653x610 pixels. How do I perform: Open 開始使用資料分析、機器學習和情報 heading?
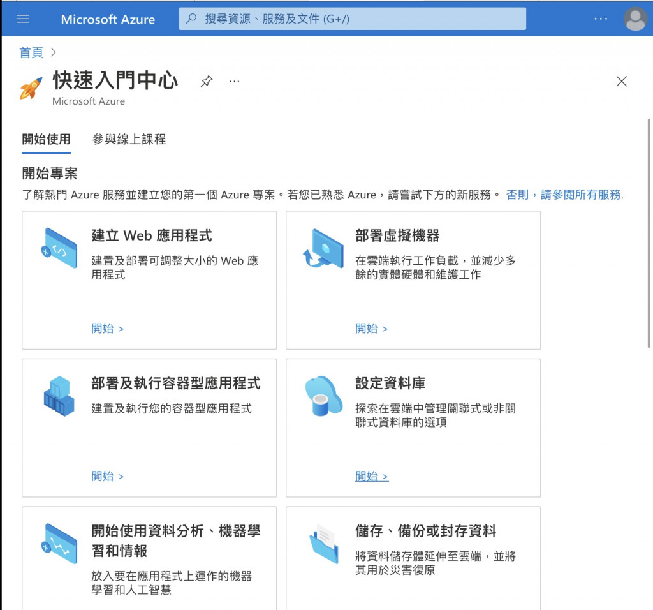click(x=176, y=541)
